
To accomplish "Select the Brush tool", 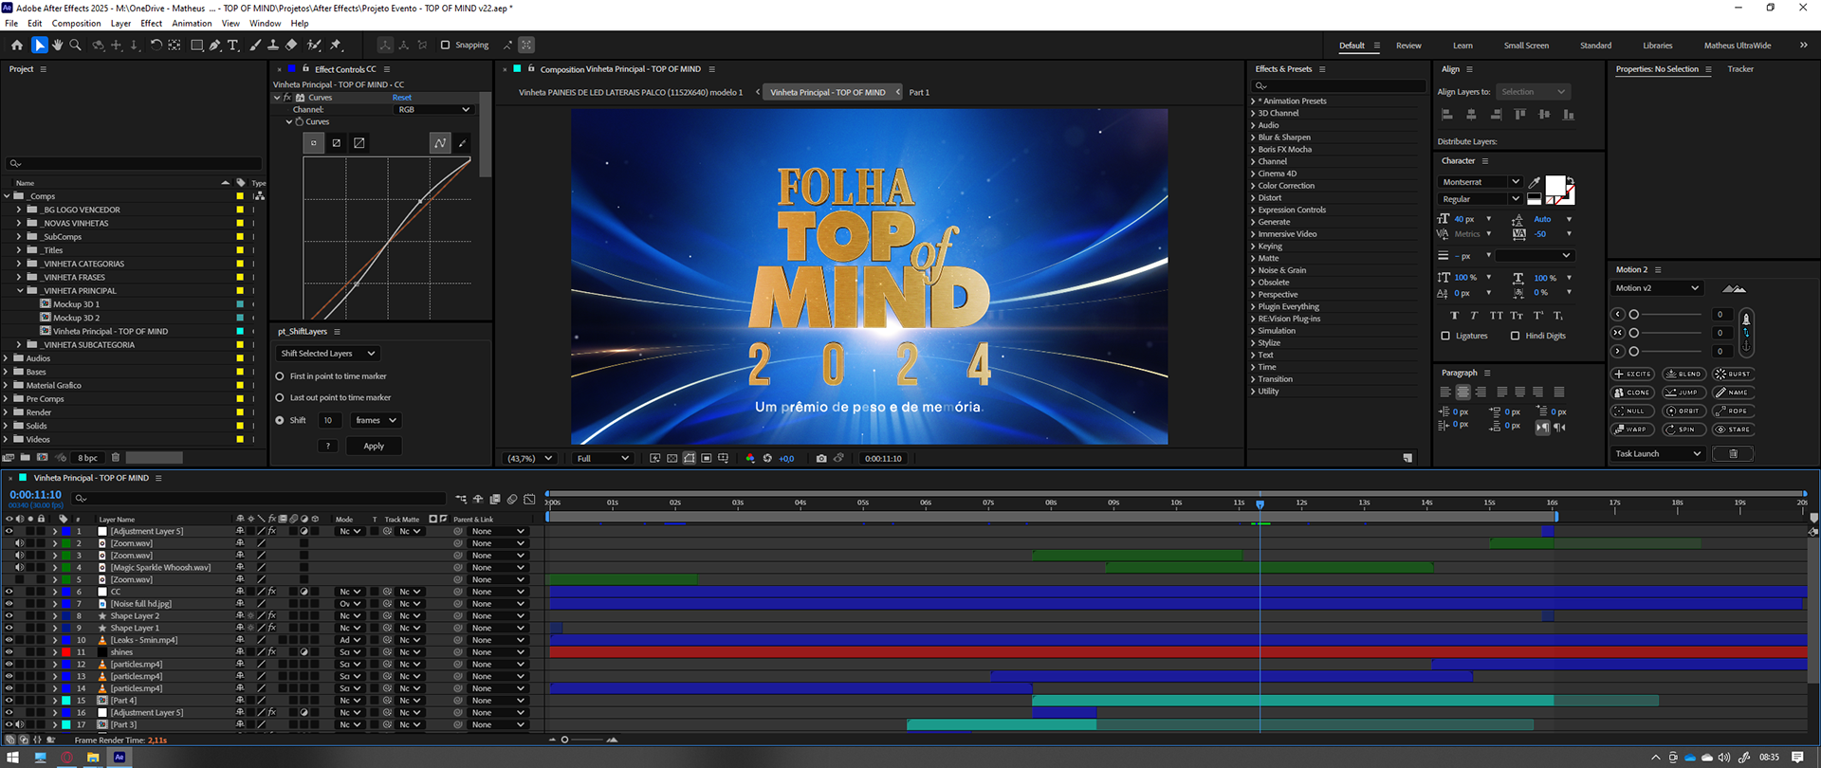I will click(x=255, y=45).
